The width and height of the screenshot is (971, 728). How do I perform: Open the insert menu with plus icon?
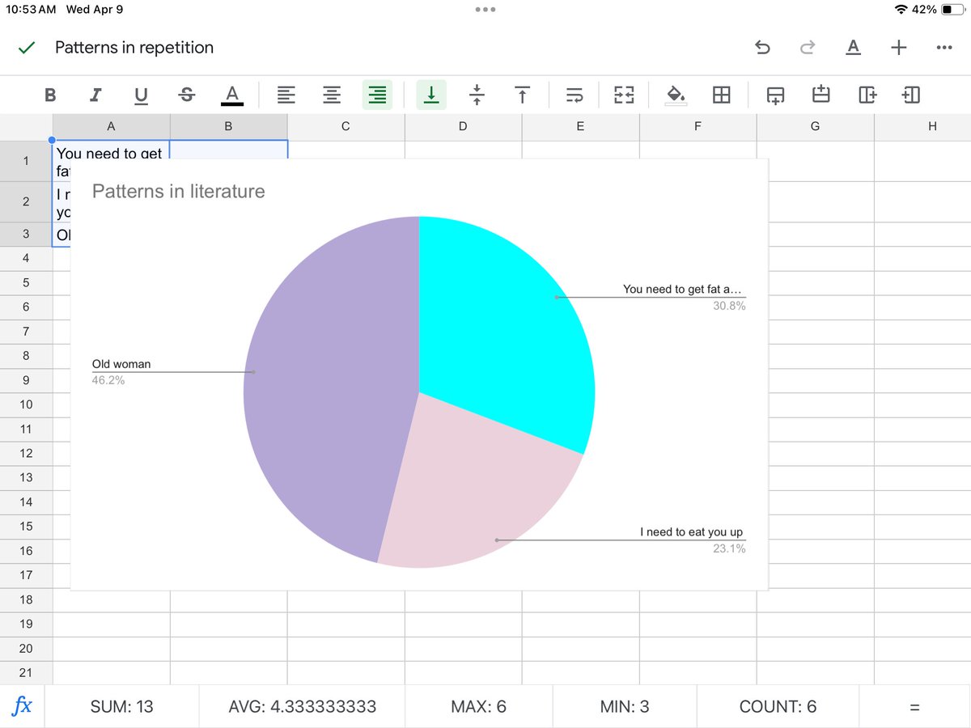point(898,48)
